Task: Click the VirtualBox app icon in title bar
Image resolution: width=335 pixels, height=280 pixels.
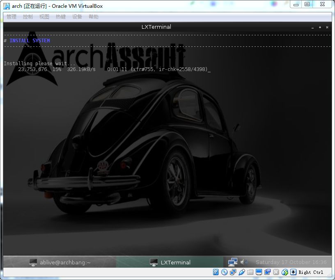Action: [x=7, y=6]
